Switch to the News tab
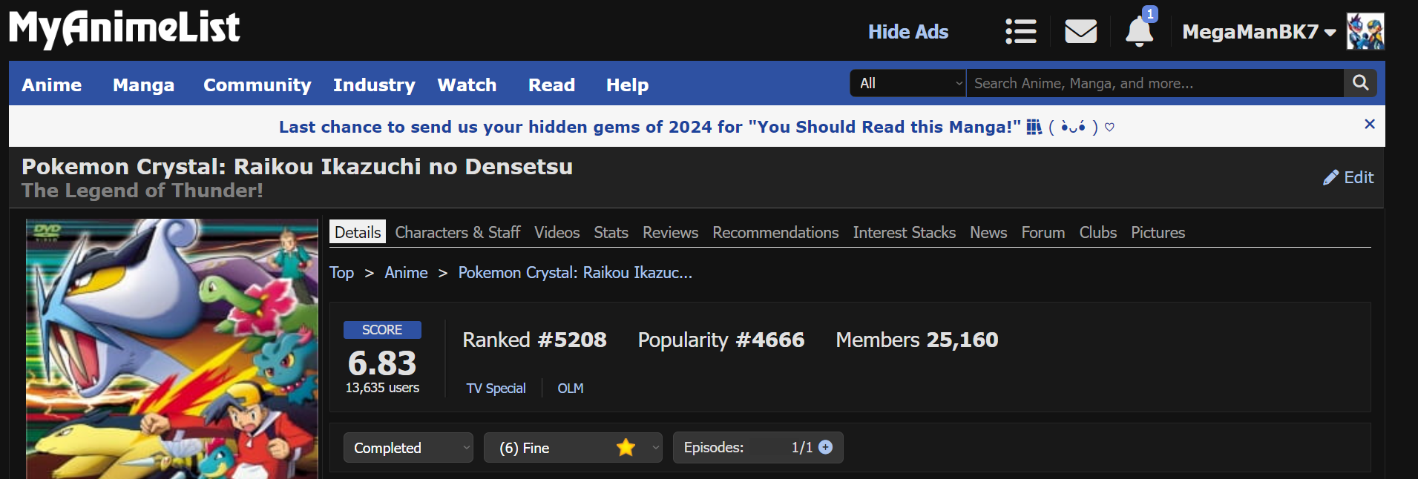This screenshot has height=479, width=1418. [x=988, y=232]
